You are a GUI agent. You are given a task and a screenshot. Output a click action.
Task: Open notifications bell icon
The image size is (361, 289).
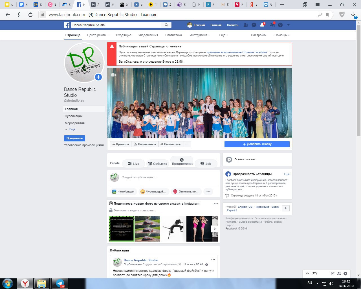[x=262, y=25]
